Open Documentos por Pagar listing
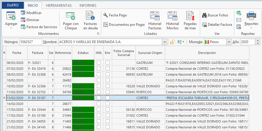 click(124, 25)
